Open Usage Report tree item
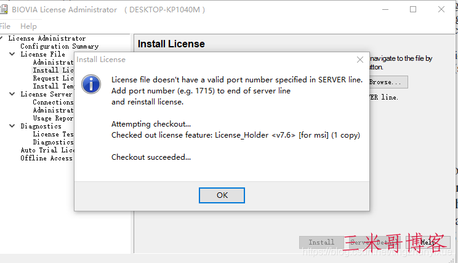The width and height of the screenshot is (458, 263). tap(53, 118)
